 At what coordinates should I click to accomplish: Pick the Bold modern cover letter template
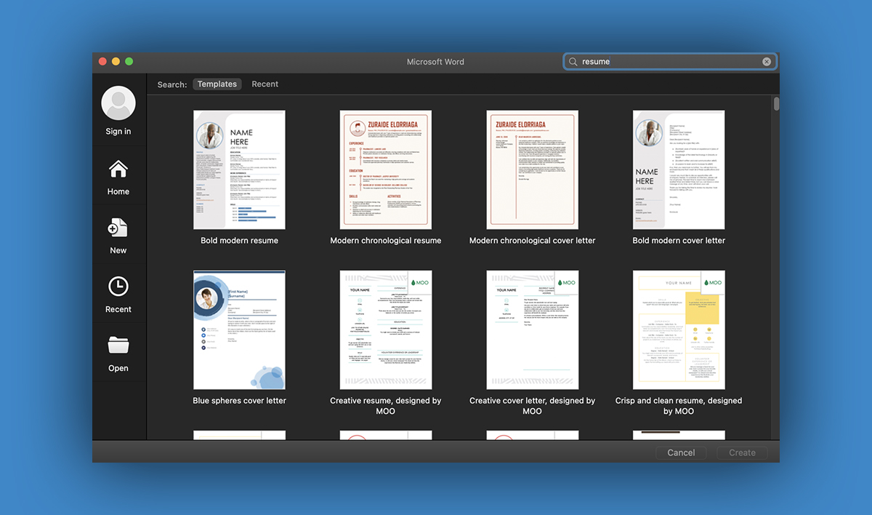[x=678, y=169]
